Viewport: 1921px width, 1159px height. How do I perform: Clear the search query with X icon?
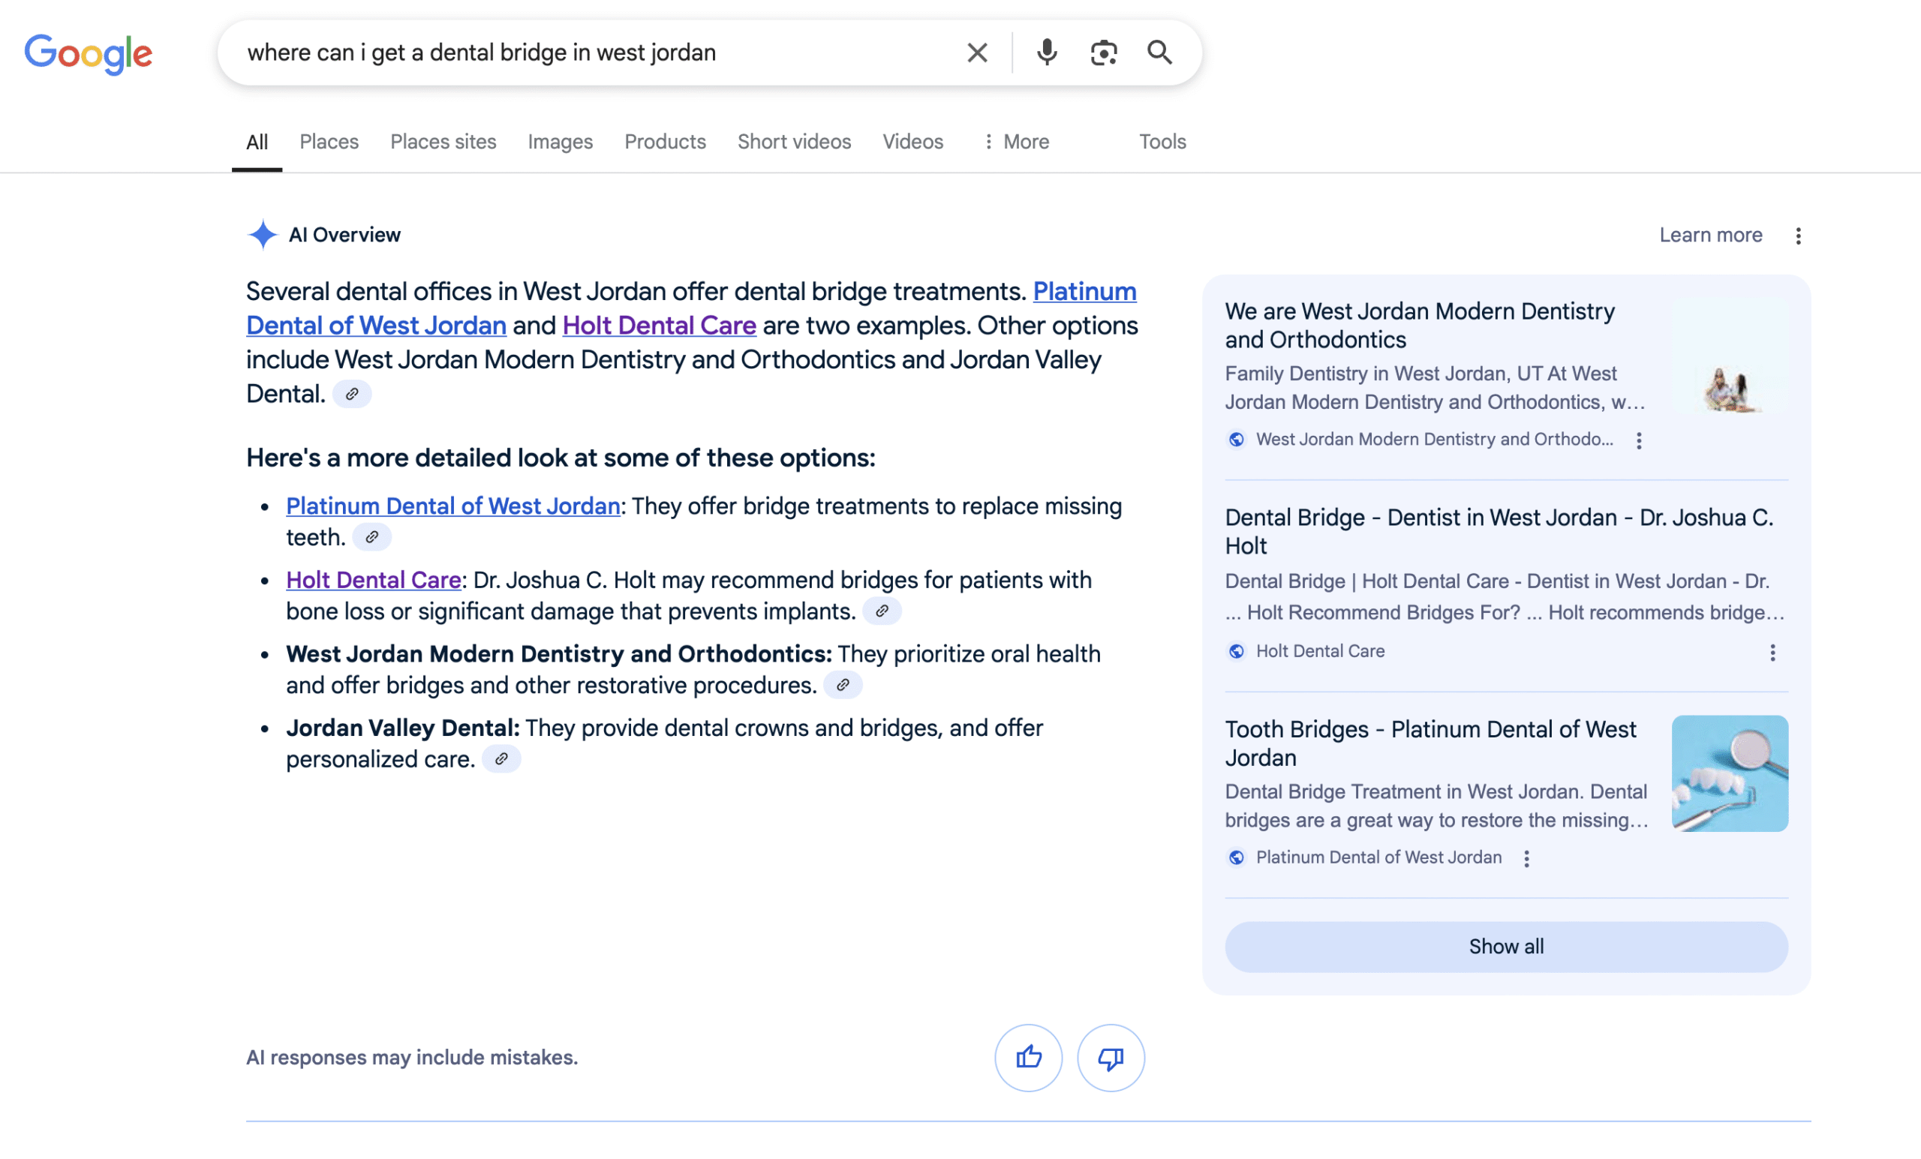(977, 53)
